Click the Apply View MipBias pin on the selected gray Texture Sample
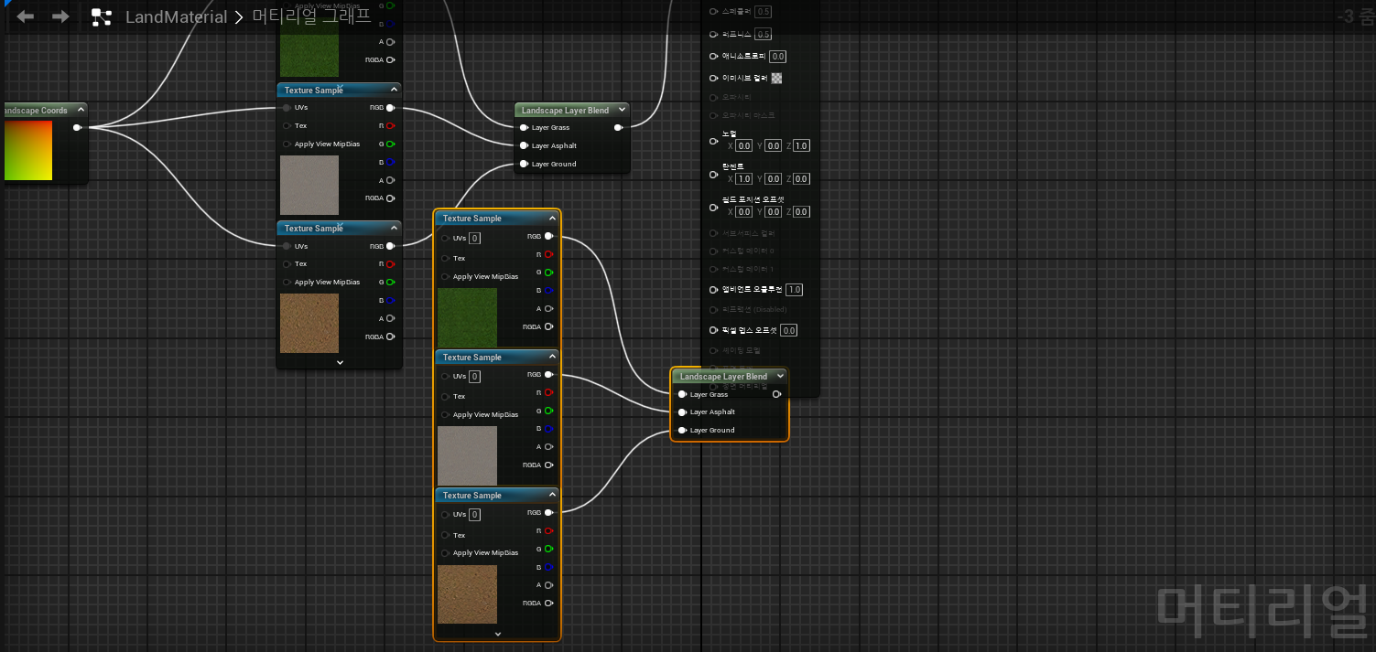1376x652 pixels. (x=445, y=414)
